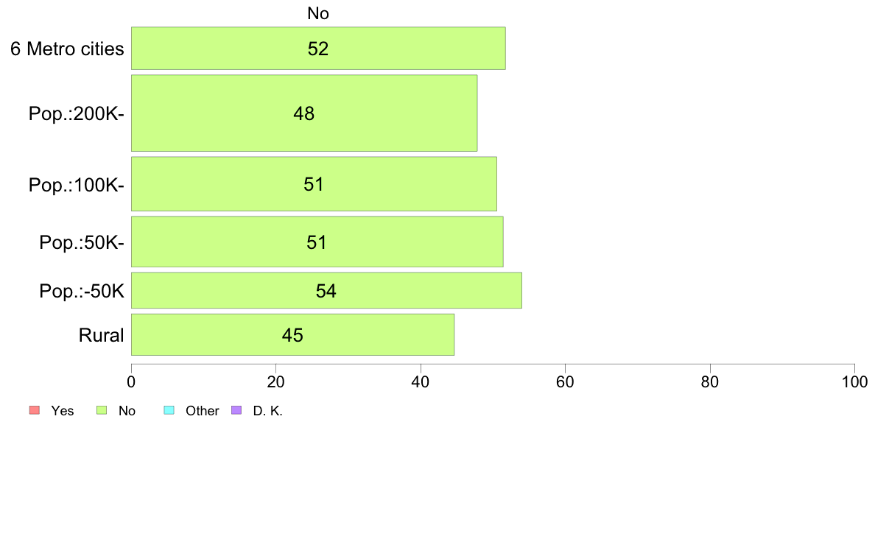
Task: Select the Rural bar showing 45
Action: coord(292,335)
